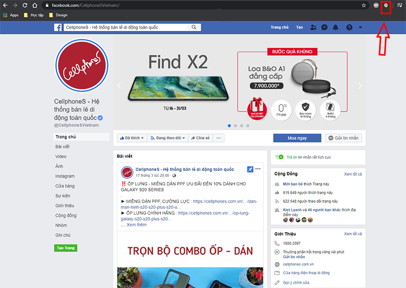Open help question mark icon

[349, 27]
